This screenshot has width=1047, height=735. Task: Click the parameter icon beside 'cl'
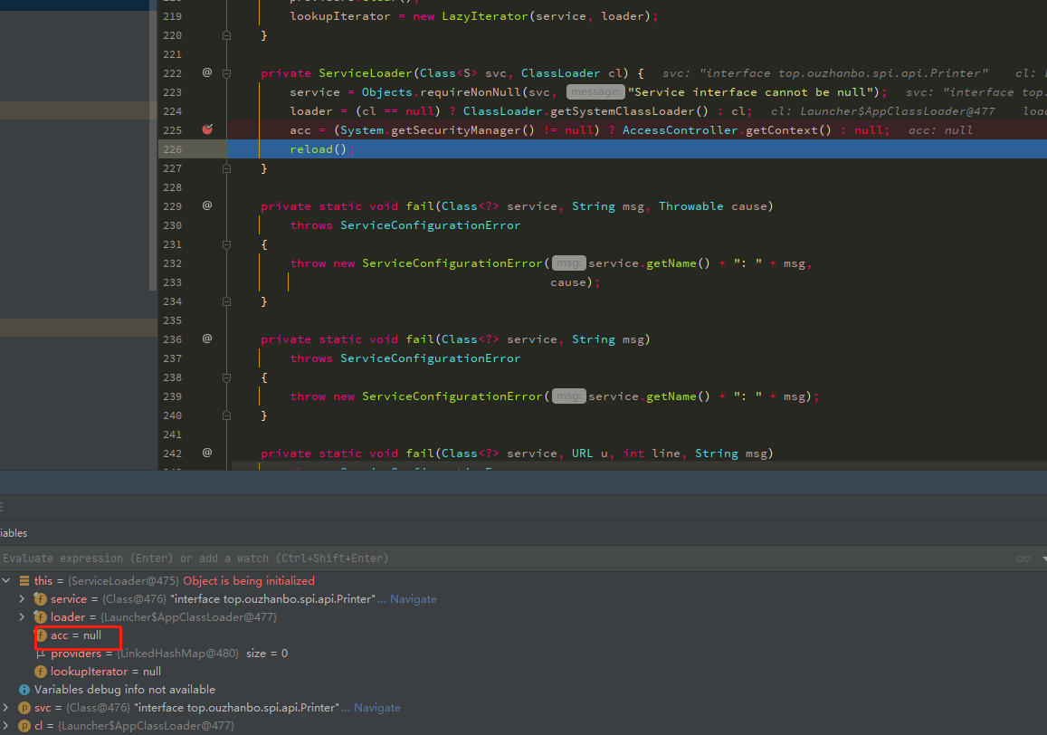pos(24,726)
